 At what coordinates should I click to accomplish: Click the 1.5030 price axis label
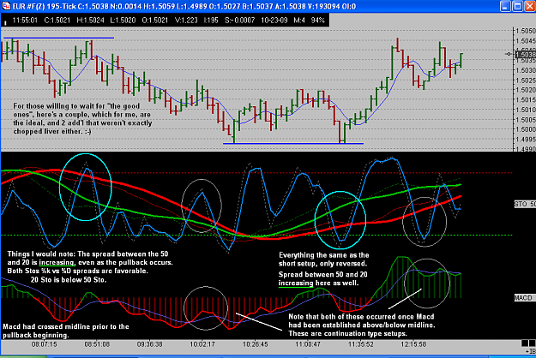pos(525,70)
